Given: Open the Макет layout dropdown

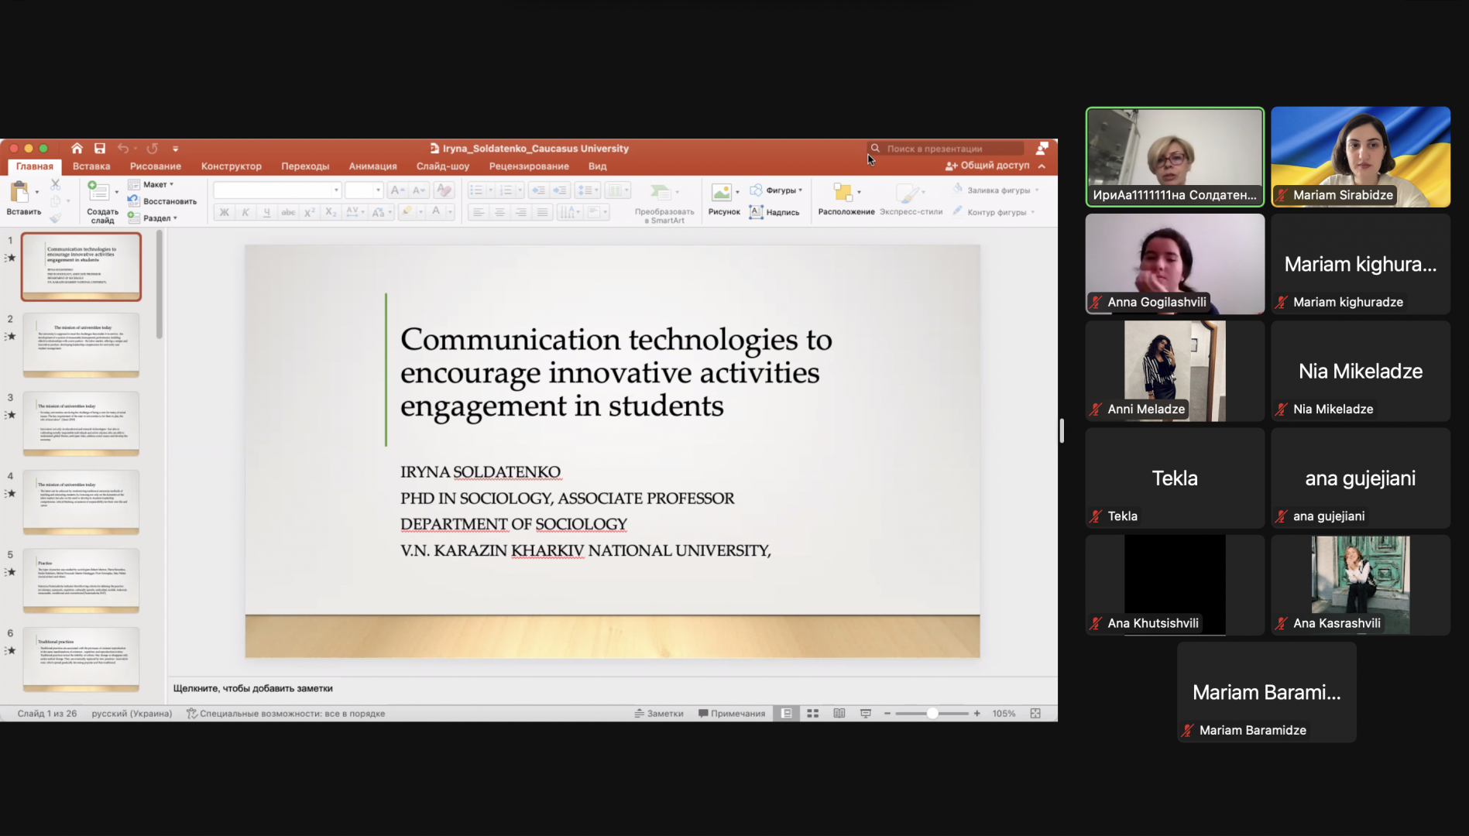Looking at the screenshot, I should point(151,184).
